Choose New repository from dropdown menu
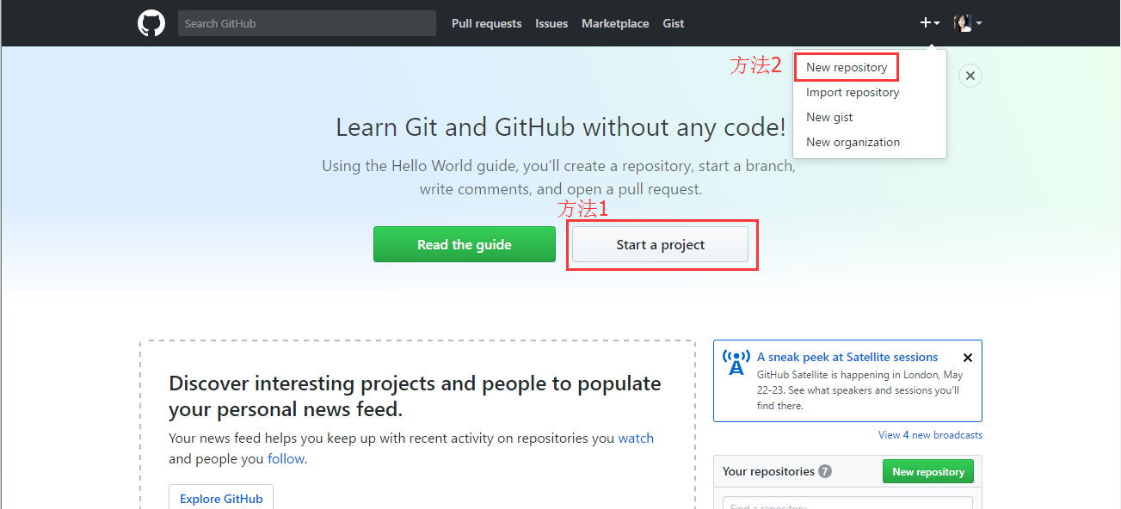Viewport: 1121px width, 509px height. tap(847, 67)
